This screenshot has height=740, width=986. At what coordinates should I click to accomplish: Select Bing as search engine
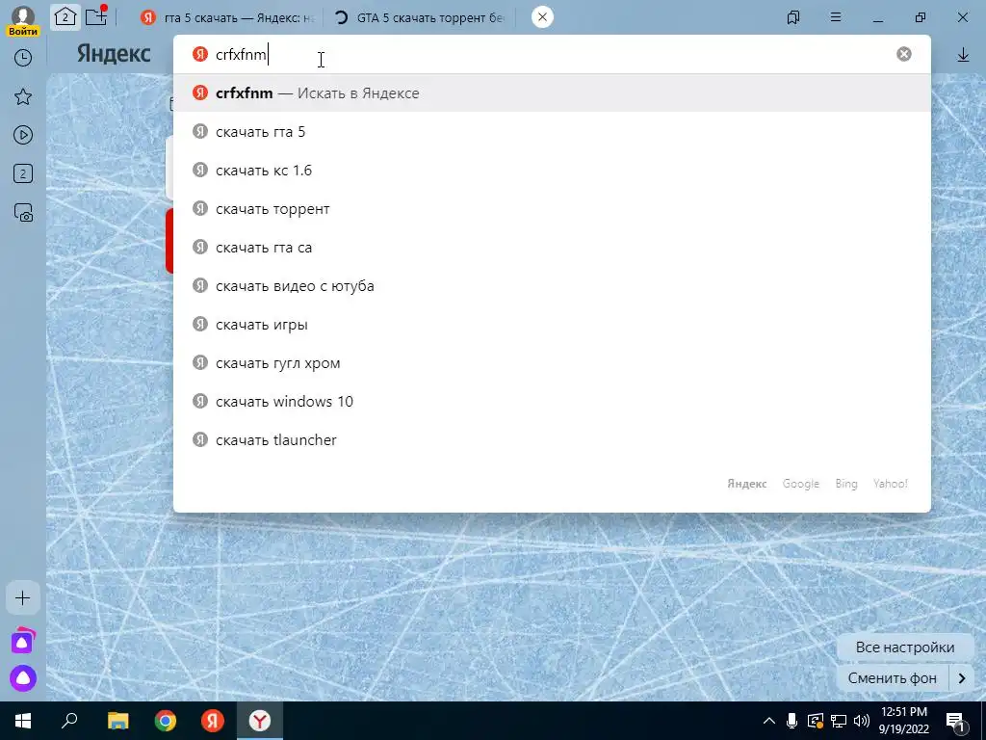(846, 484)
